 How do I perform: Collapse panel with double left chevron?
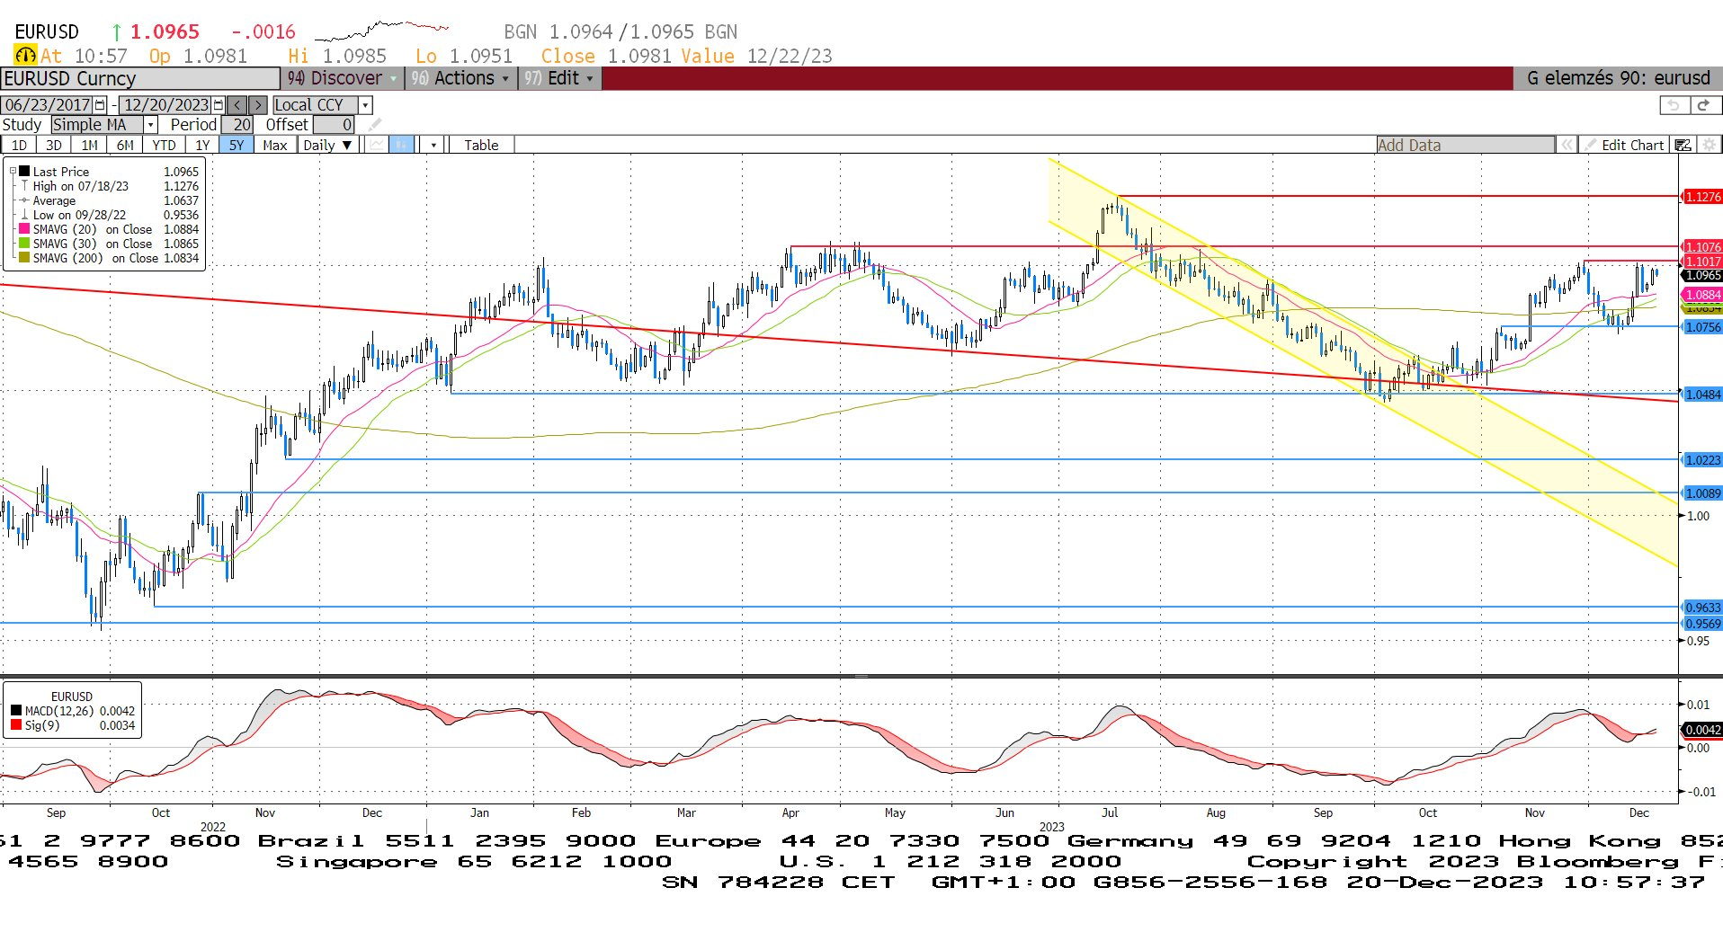(x=1567, y=145)
